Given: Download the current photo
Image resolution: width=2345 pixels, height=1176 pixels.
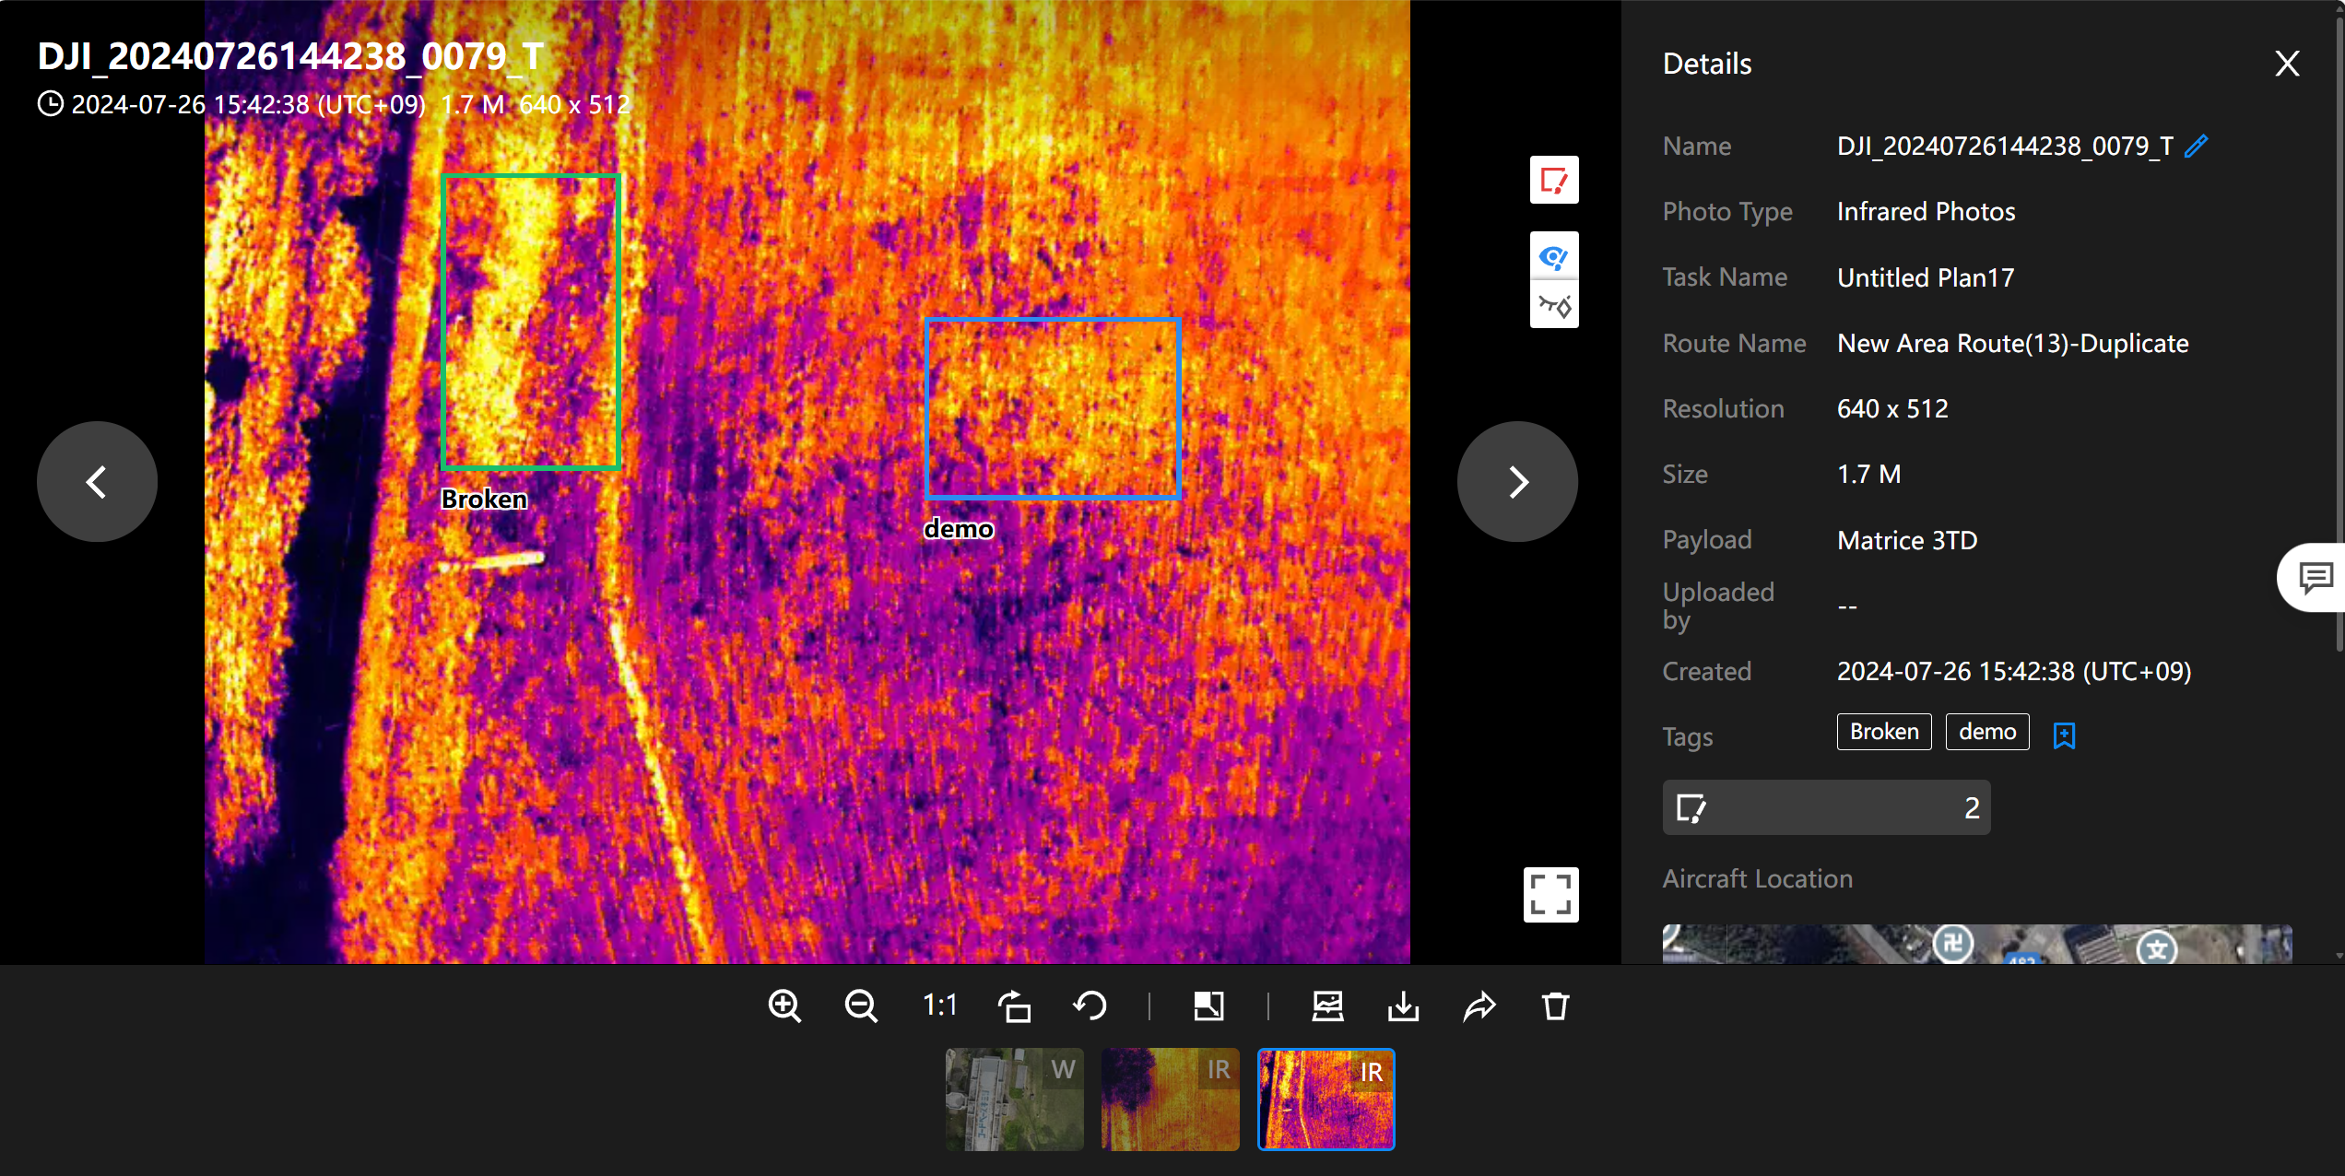Looking at the screenshot, I should coord(1403,1005).
